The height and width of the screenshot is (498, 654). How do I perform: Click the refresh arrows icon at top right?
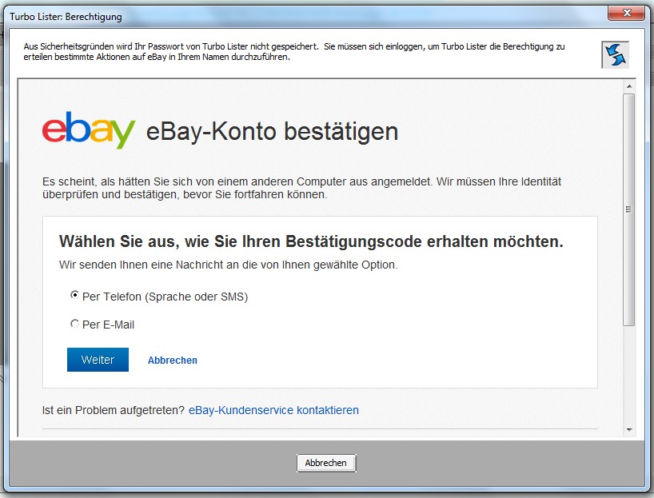click(x=615, y=54)
